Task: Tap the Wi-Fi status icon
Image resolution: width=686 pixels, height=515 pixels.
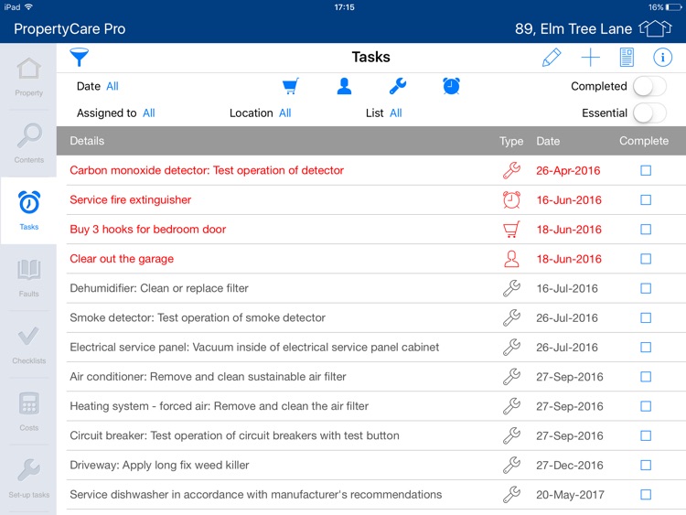Action: click(x=29, y=7)
